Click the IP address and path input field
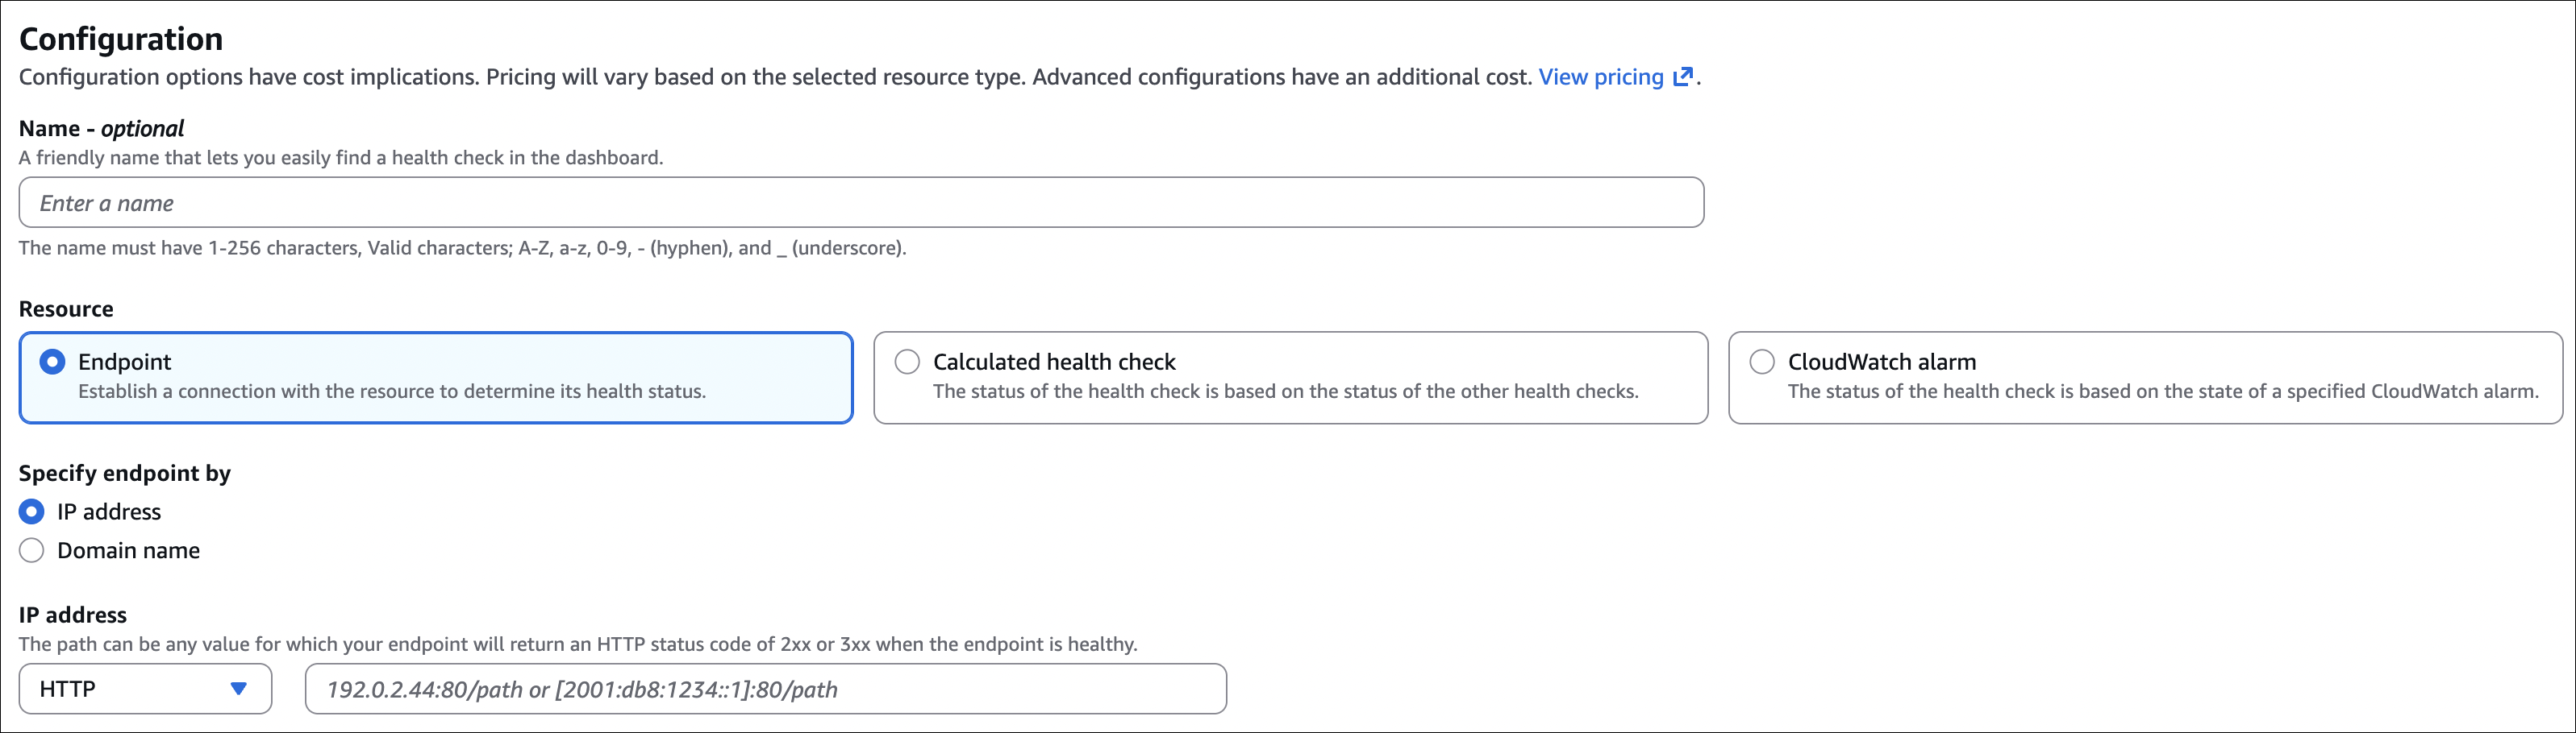The width and height of the screenshot is (2576, 733). point(765,689)
